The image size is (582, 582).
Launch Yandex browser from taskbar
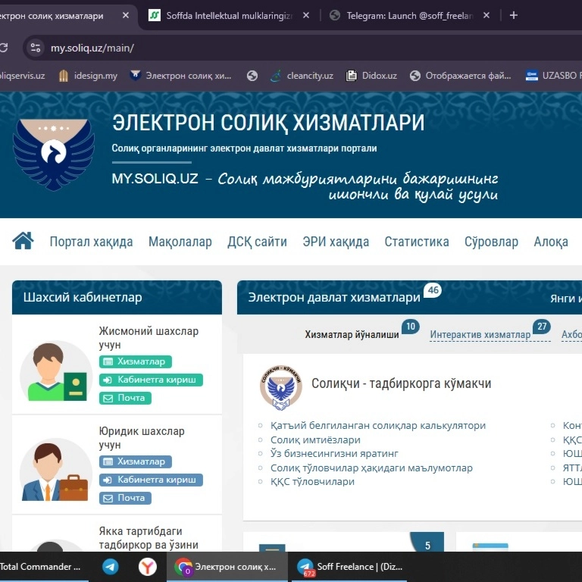[x=147, y=567]
